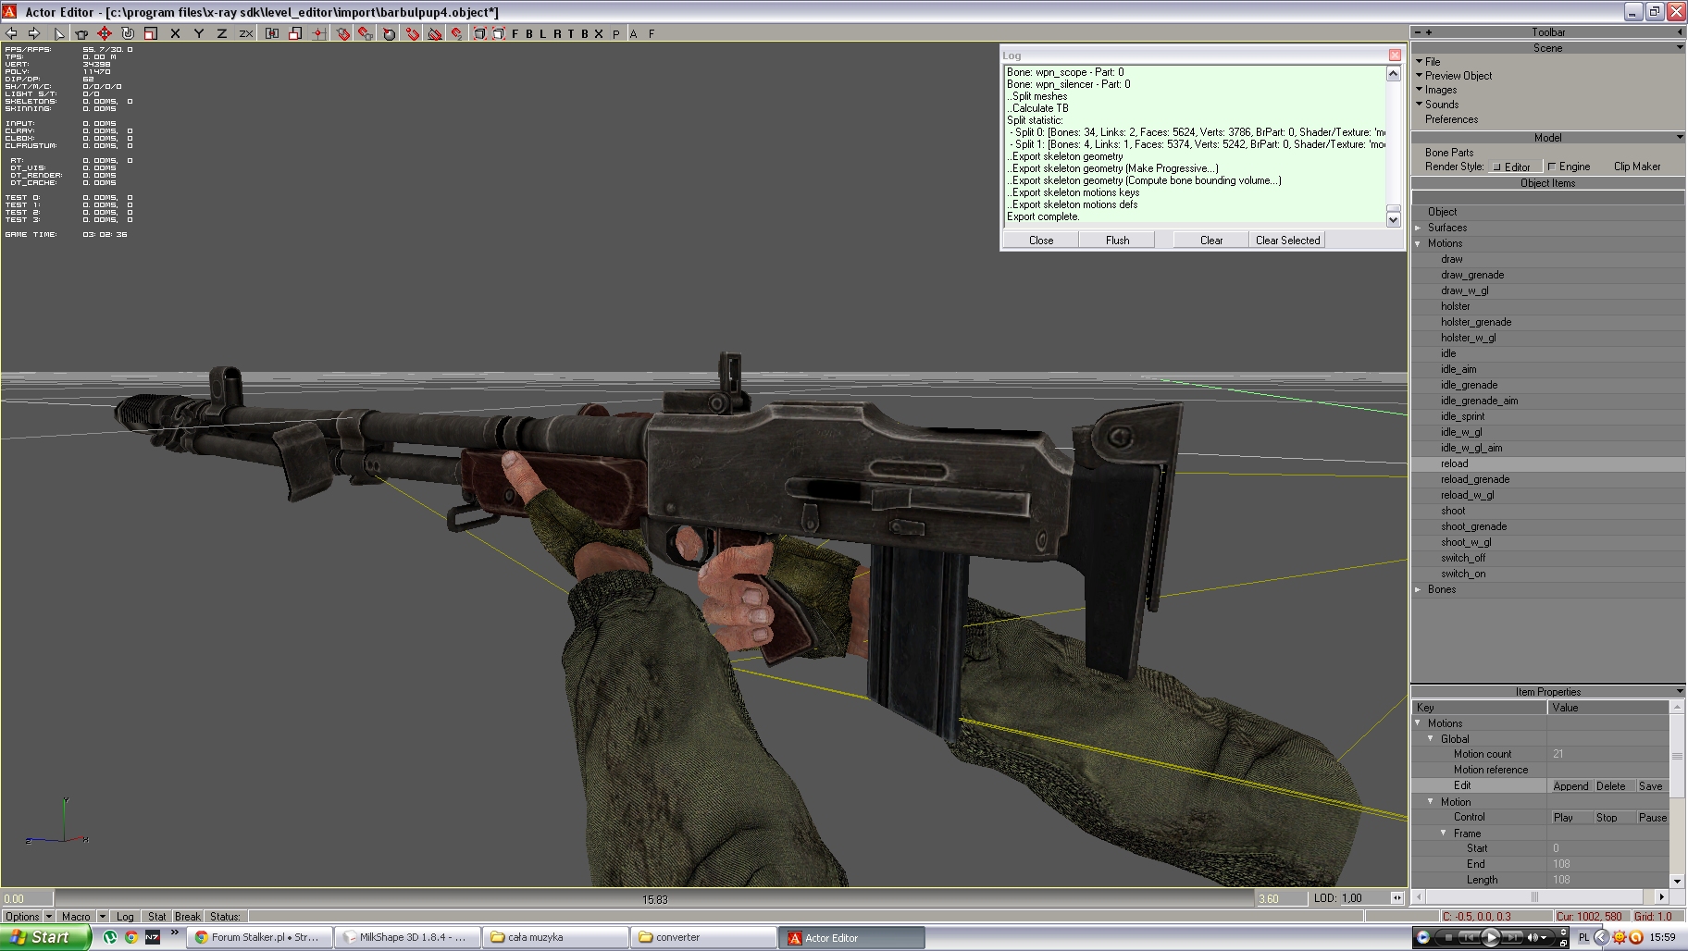Collapse the Model panel

(x=1680, y=137)
